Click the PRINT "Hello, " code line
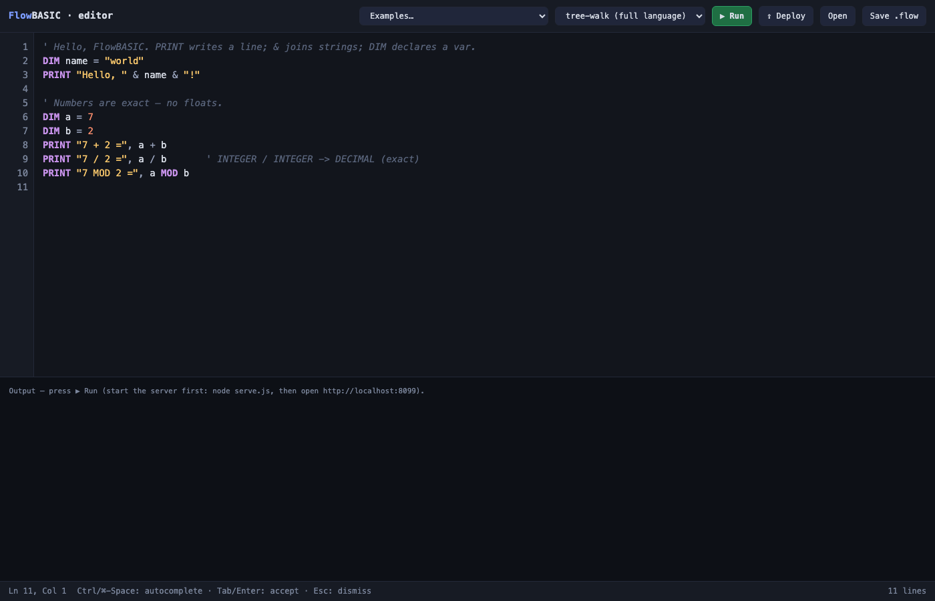This screenshot has width=935, height=601. click(x=122, y=75)
